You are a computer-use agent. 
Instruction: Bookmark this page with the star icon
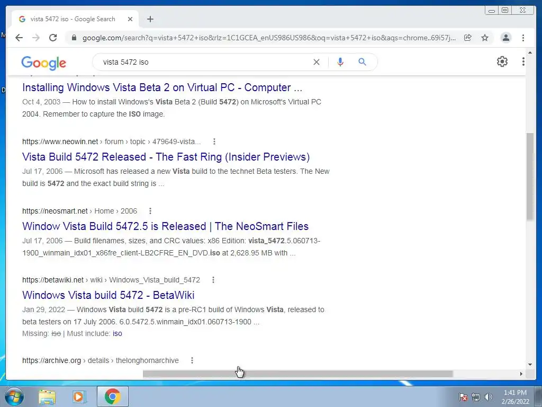point(485,38)
